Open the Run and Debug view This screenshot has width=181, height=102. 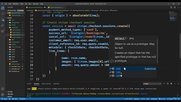click(3, 25)
